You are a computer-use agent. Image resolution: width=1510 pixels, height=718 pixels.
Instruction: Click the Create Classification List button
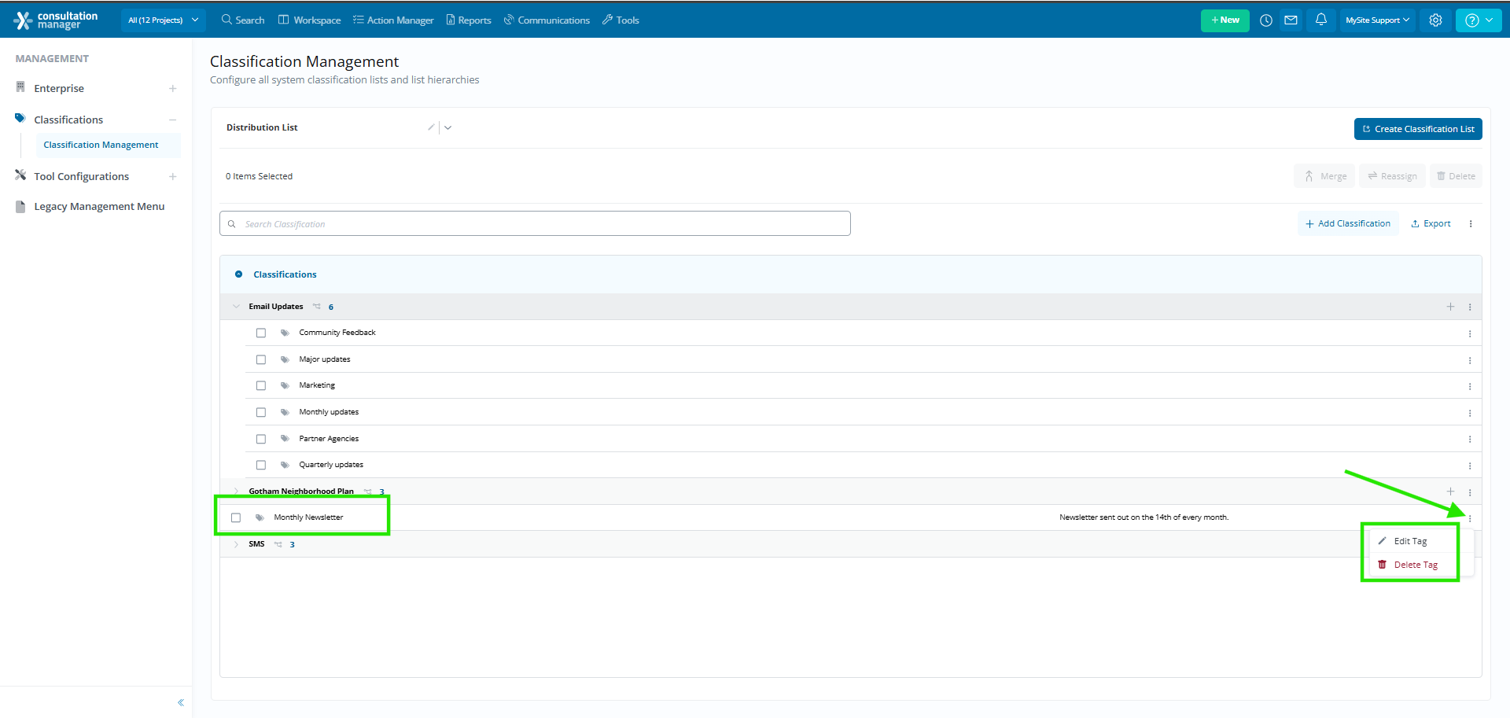pyautogui.click(x=1418, y=129)
